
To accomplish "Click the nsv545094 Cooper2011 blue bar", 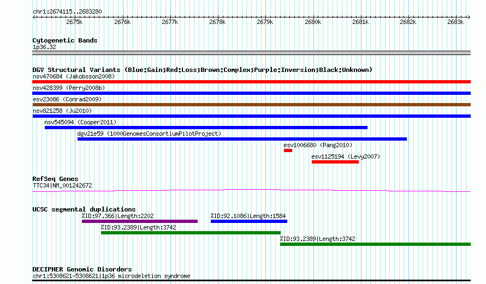I will [206, 128].
